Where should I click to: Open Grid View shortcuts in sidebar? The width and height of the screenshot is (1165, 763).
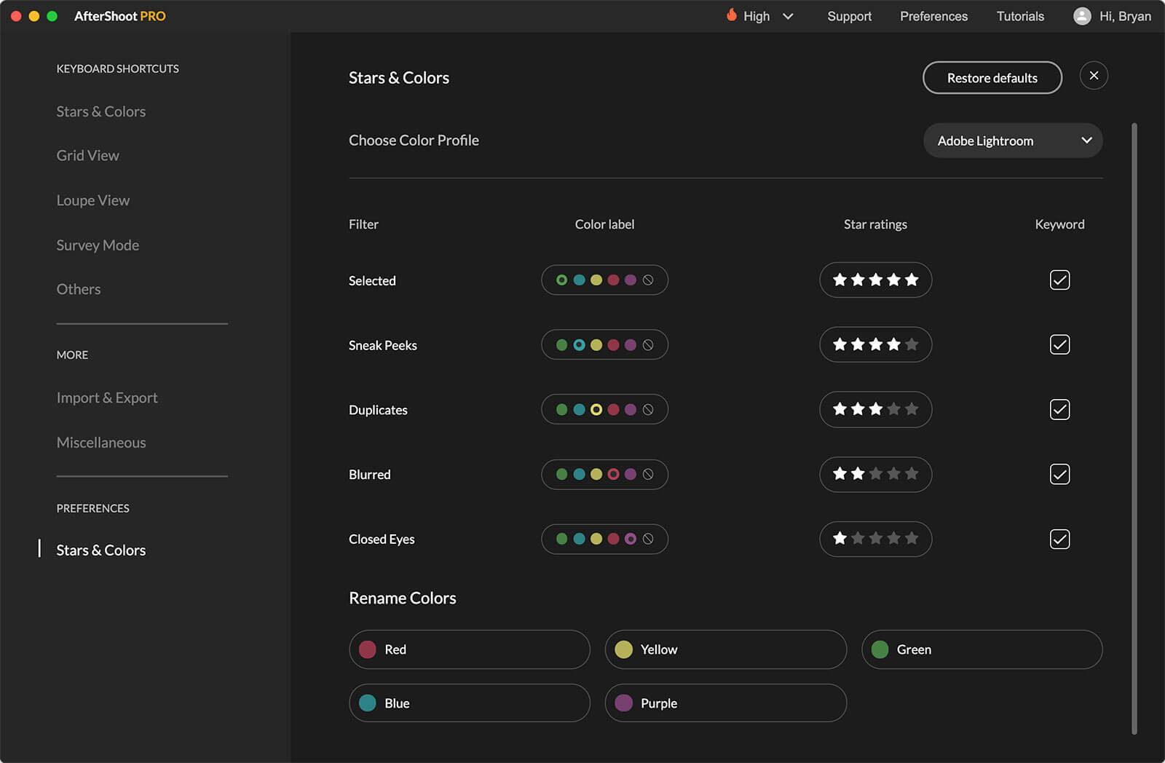click(88, 156)
